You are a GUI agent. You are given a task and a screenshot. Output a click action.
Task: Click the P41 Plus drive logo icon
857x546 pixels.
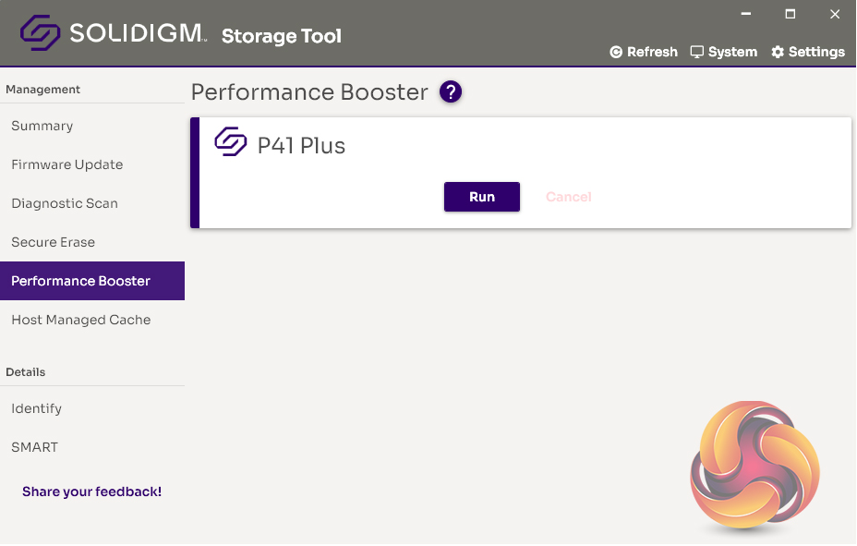point(231,142)
